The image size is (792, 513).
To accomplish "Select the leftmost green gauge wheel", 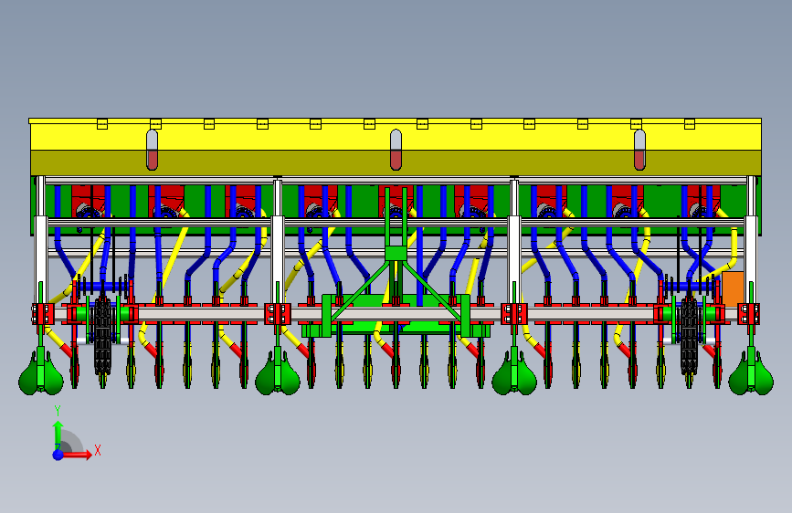I will point(41,372).
